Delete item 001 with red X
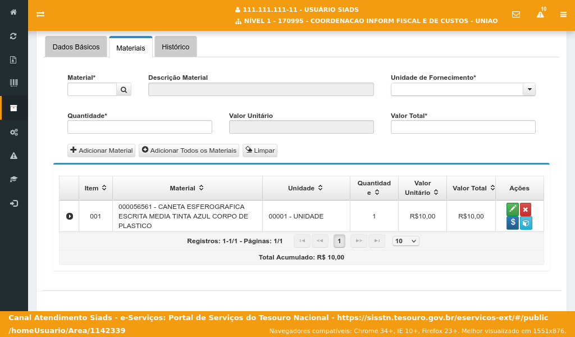This screenshot has height=337, width=575. (x=526, y=210)
